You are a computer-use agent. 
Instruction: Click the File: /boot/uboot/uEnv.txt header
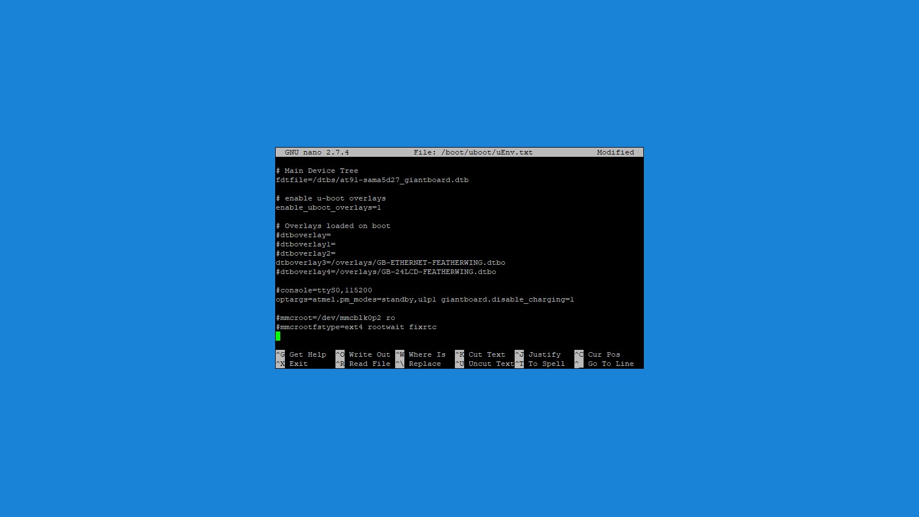coord(473,152)
